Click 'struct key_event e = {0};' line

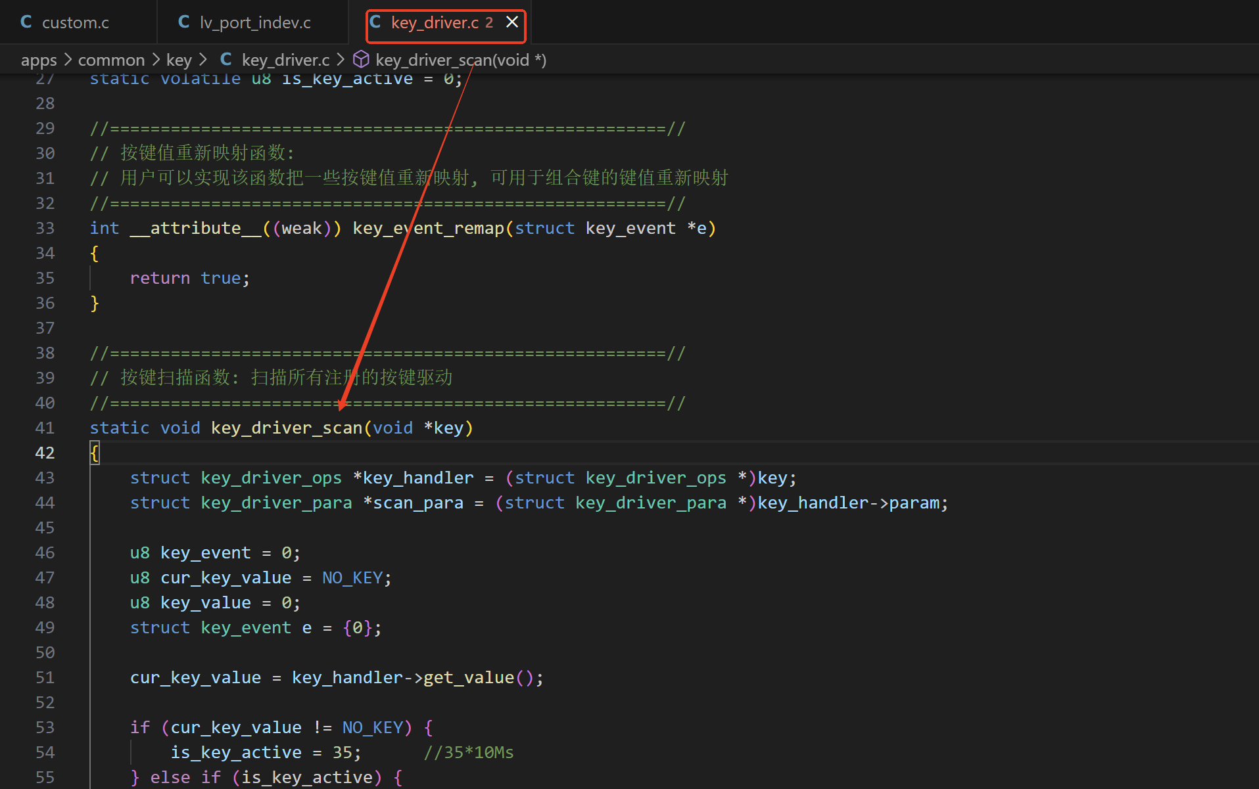[x=256, y=627]
